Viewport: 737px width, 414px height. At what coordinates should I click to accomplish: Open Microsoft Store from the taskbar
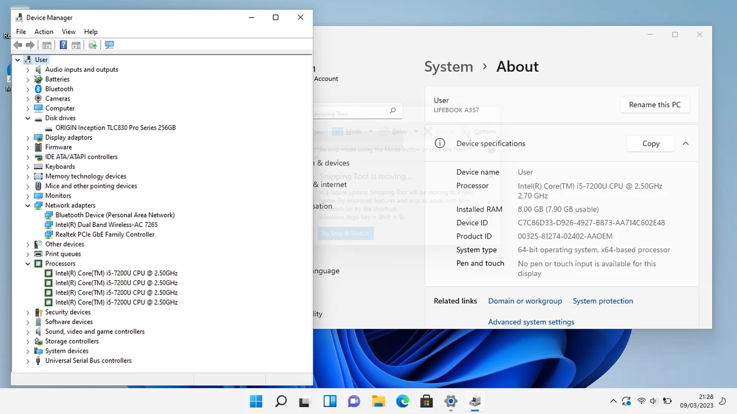(426, 402)
